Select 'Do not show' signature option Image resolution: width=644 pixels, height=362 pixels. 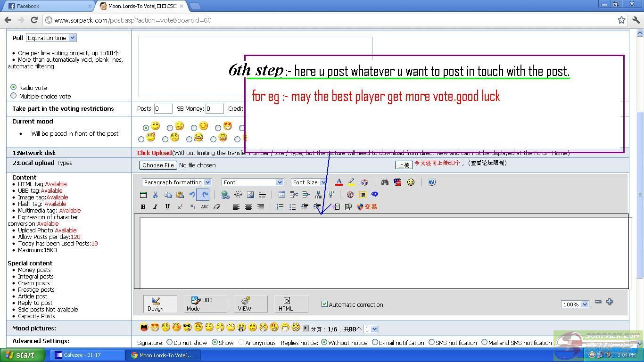169,343
